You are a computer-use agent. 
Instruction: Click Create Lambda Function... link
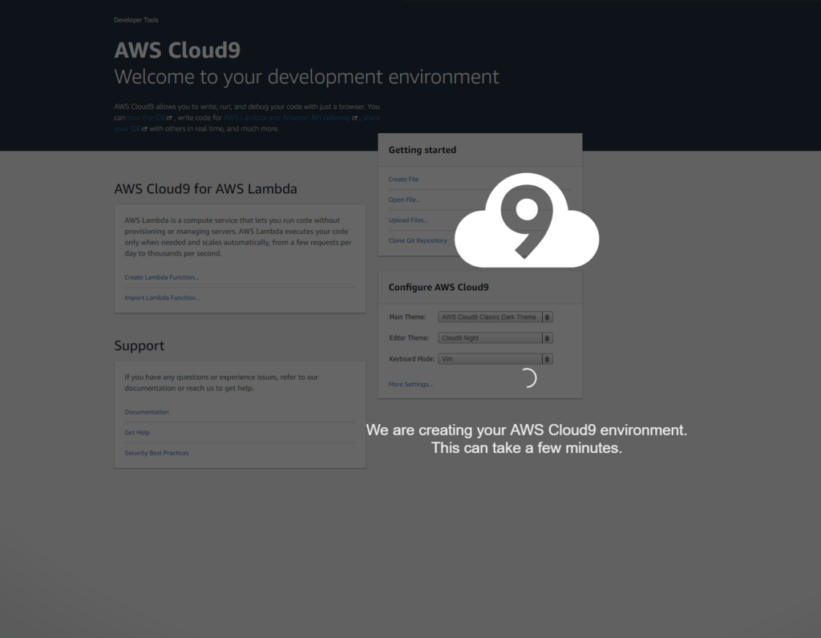[x=161, y=277]
